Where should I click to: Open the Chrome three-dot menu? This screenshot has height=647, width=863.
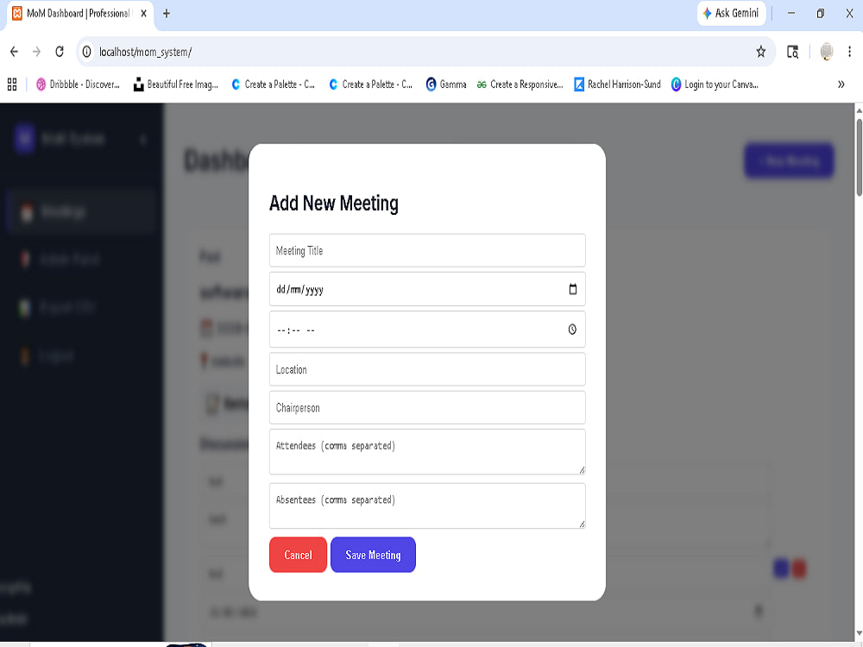tap(849, 52)
